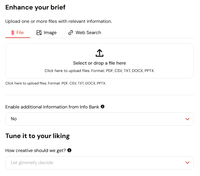Select the 'No' value in Info Bank field
200x176 pixels.
tap(14, 119)
